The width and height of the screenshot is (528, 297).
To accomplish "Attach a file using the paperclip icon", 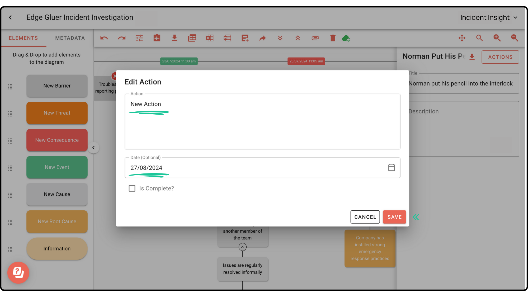I will tap(315, 38).
